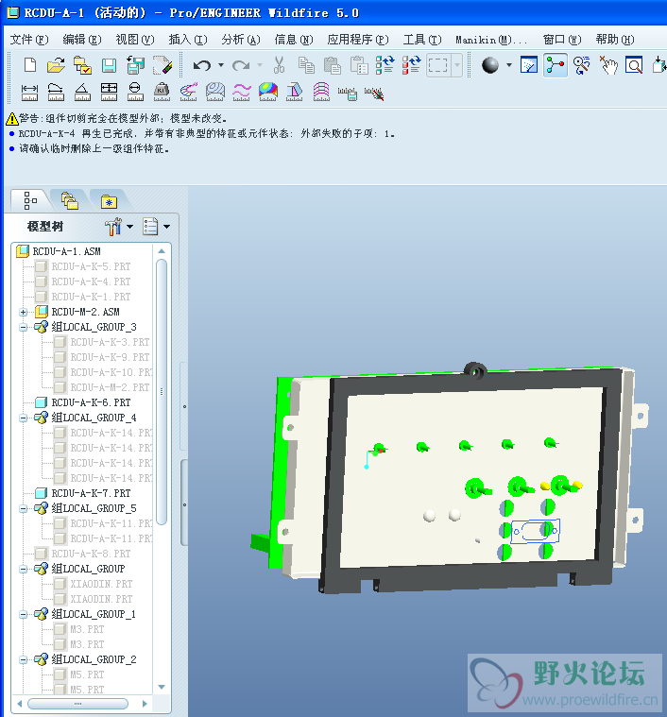Select XIAODIN.PRT first entry in tree

point(94,585)
